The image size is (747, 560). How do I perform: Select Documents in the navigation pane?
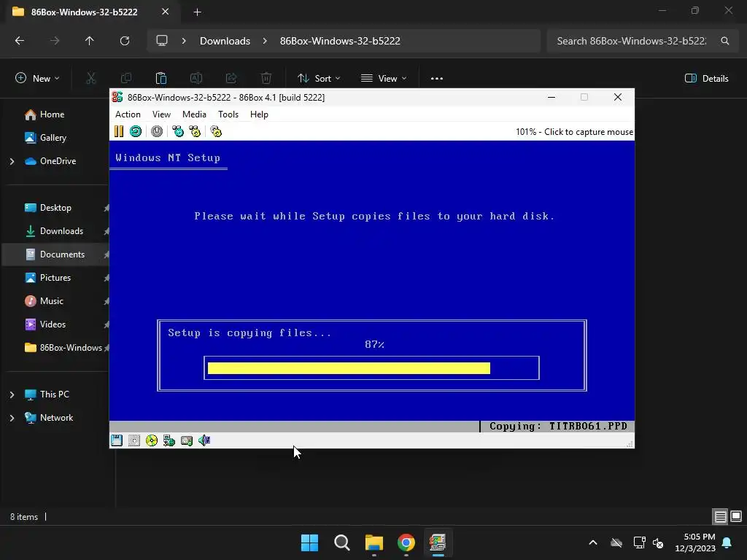point(55,254)
